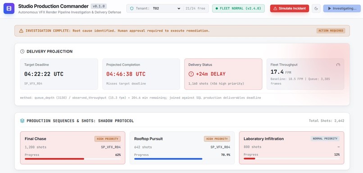Click the Studio Production Commander title
Screen dimensions: 363x173
(x=53, y=6)
